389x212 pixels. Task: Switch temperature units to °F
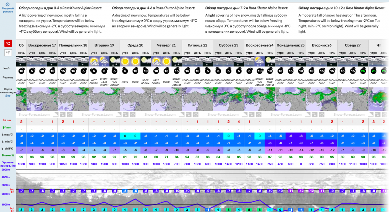tap(8, 53)
